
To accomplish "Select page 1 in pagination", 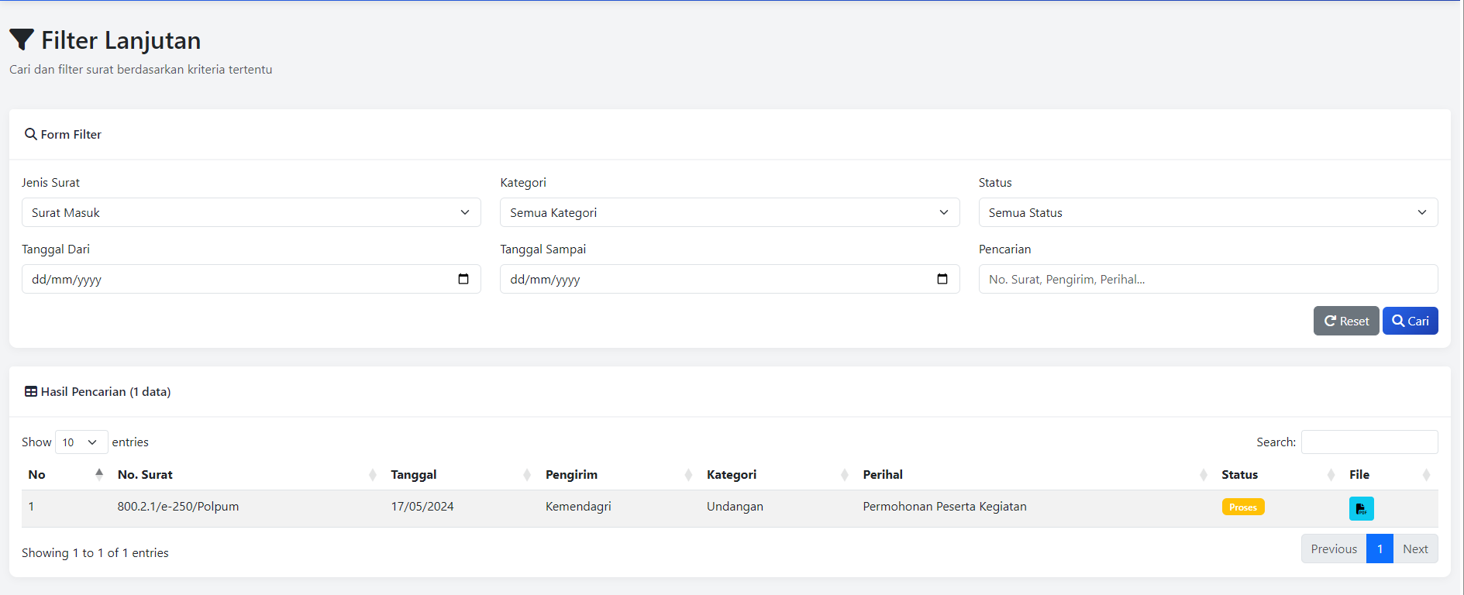I will point(1380,549).
